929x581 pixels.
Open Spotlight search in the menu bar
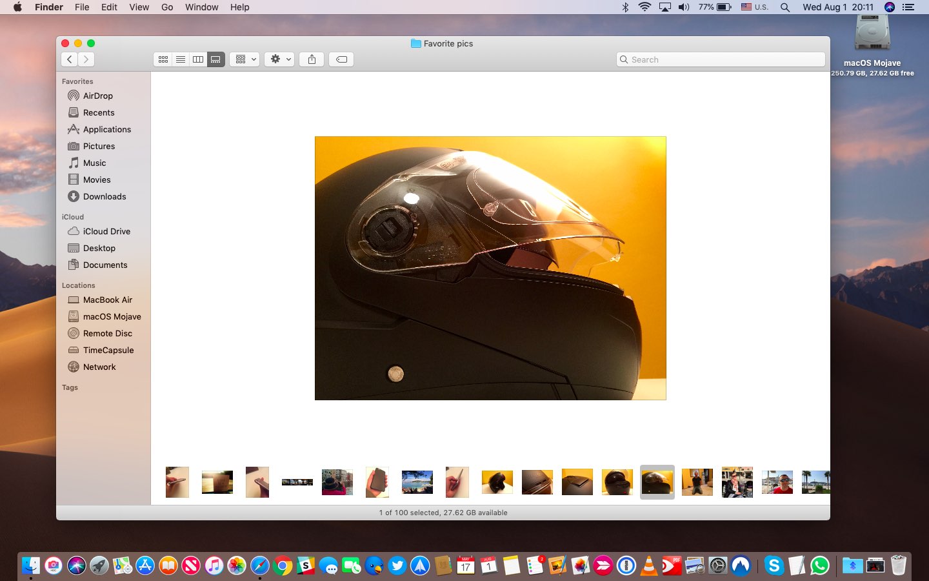[785, 7]
